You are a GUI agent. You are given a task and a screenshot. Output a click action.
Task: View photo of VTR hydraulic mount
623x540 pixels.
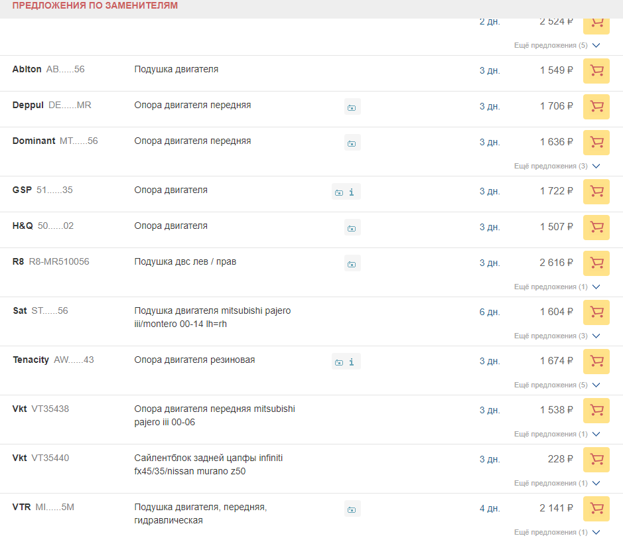(x=352, y=509)
